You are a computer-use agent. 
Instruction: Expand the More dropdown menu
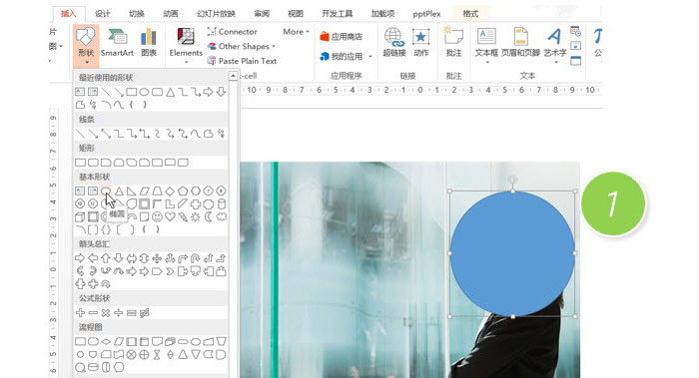point(296,32)
